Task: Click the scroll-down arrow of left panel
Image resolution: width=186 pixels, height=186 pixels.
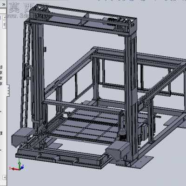Action: tap(5, 177)
